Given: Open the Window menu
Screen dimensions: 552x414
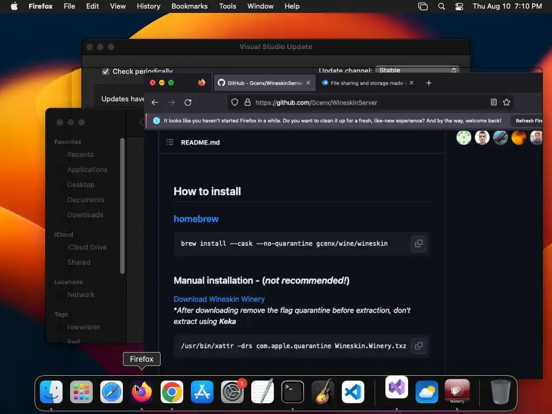Looking at the screenshot, I should point(260,6).
